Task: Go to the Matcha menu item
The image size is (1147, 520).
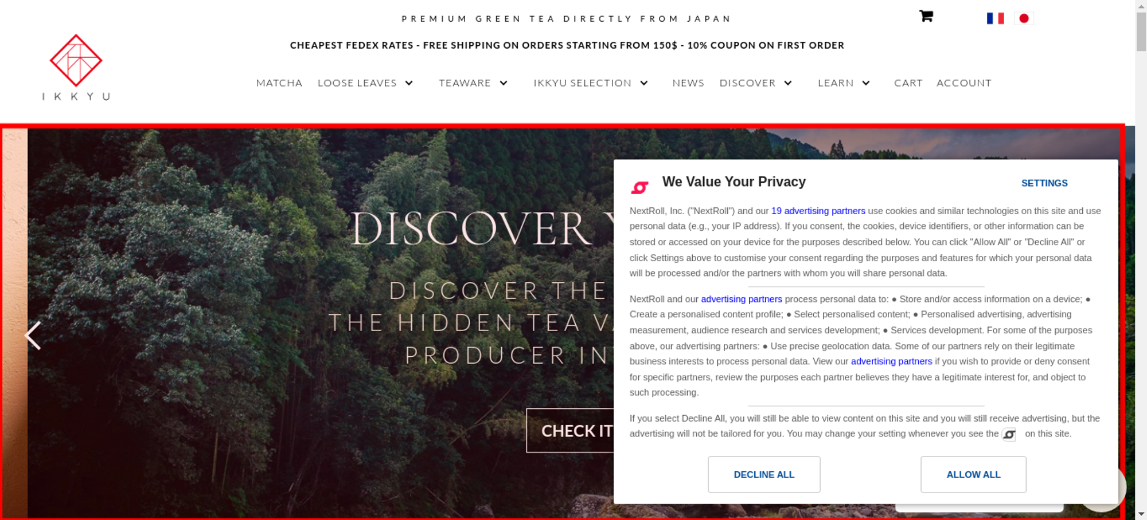Action: pyautogui.click(x=279, y=83)
